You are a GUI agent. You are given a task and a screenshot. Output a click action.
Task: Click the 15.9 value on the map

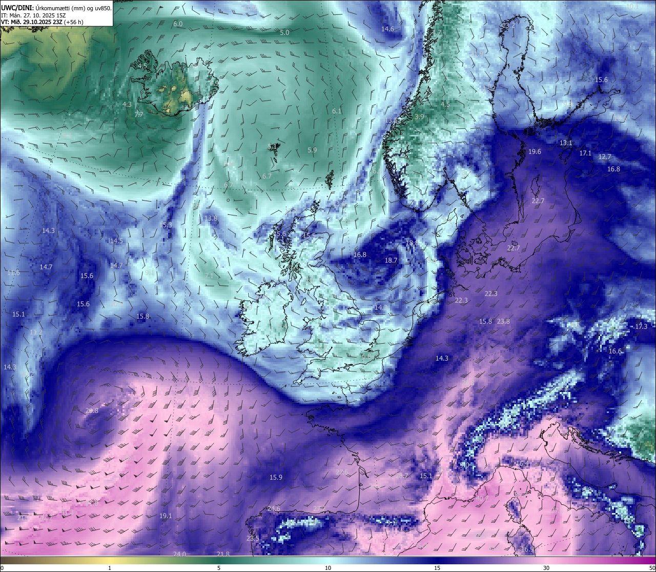pyautogui.click(x=276, y=477)
